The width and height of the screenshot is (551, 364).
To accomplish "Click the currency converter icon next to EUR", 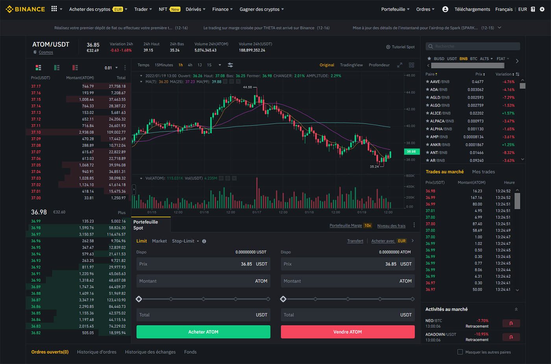I will [x=533, y=9].
